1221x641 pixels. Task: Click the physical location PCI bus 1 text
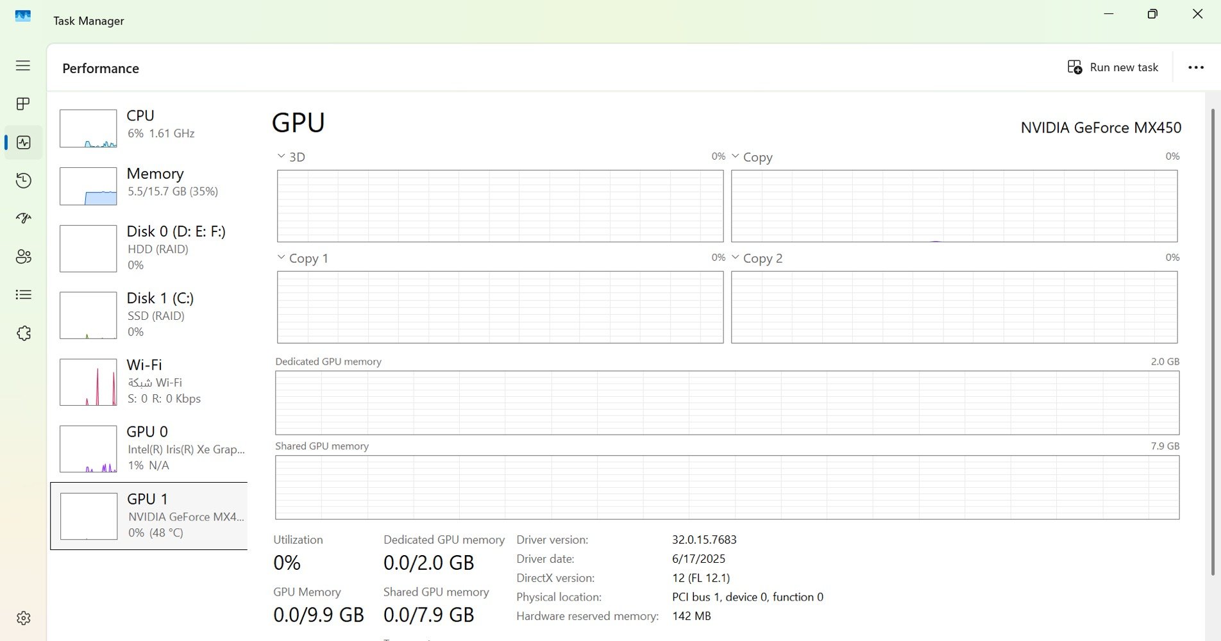(x=748, y=597)
